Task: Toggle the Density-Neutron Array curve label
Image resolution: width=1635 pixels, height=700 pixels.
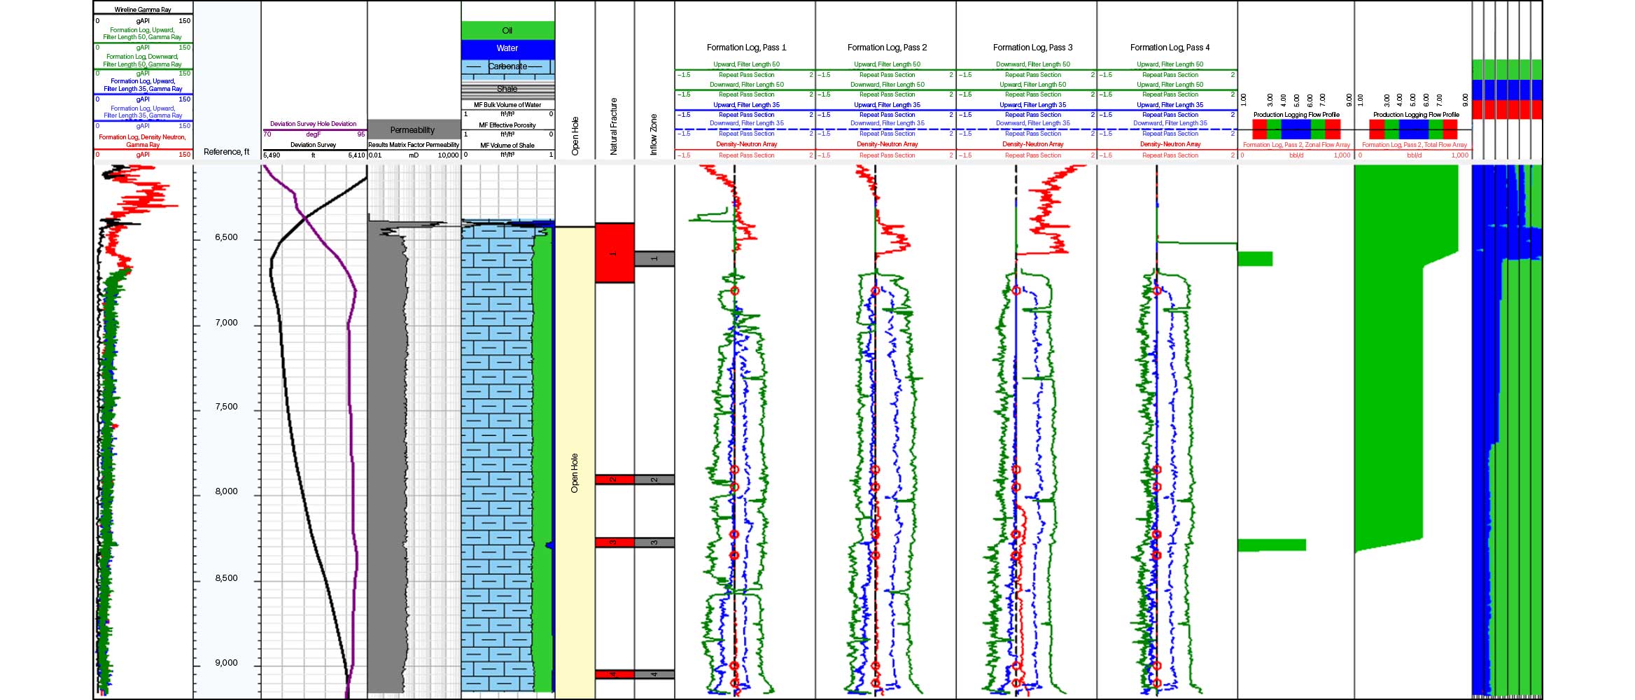Action: point(745,143)
